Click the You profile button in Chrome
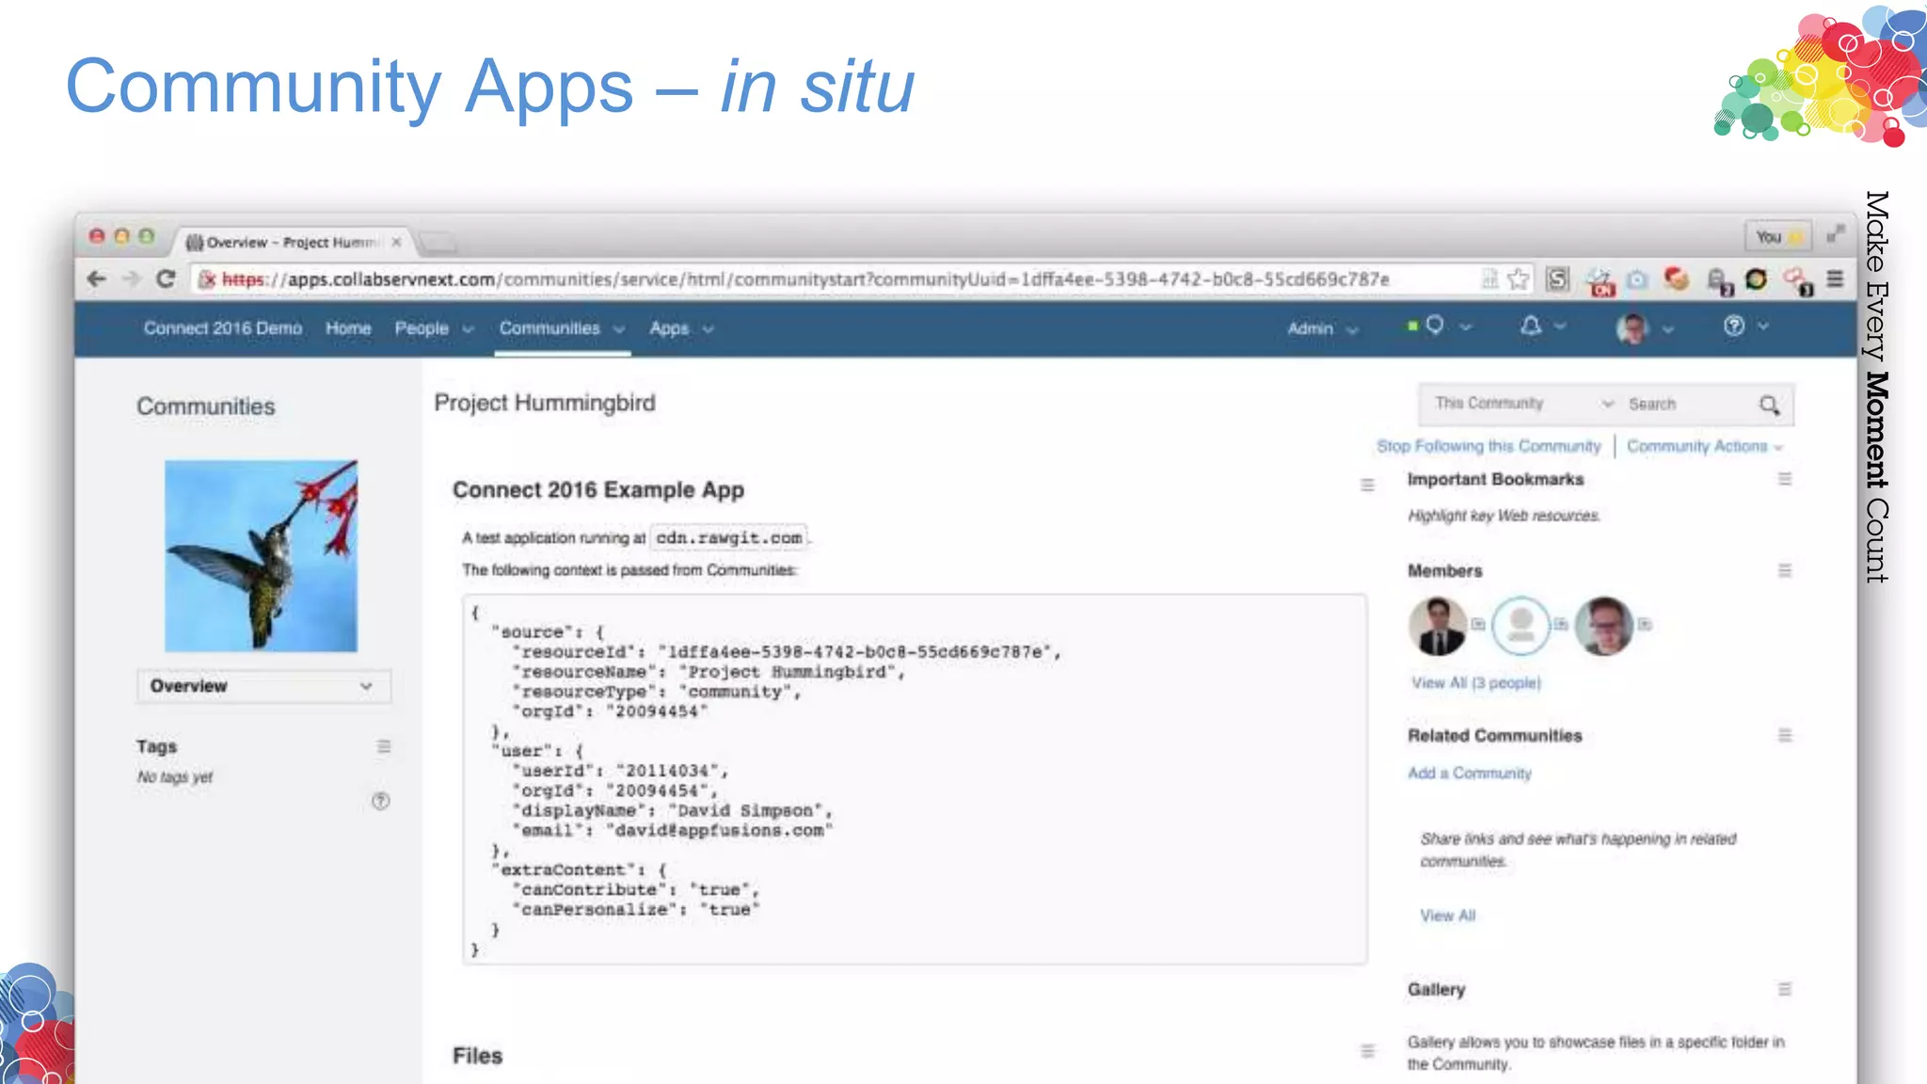 pyautogui.click(x=1777, y=236)
